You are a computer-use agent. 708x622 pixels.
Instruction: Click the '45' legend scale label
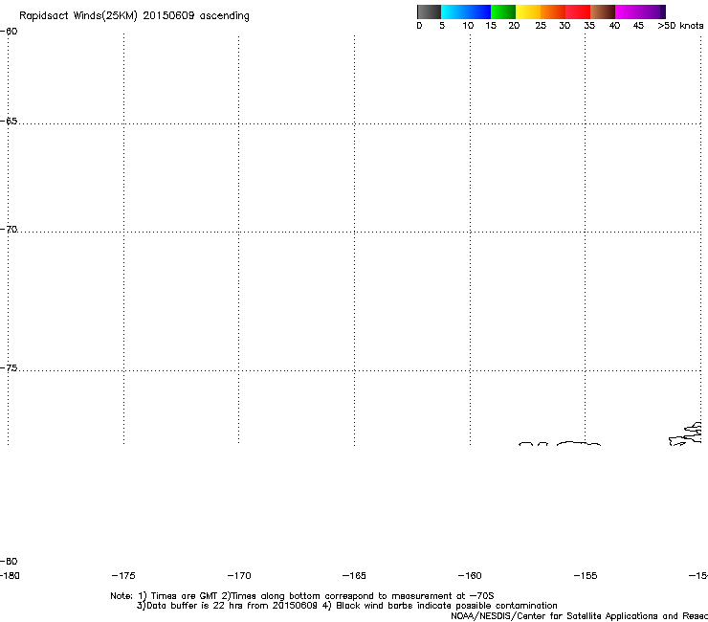point(638,26)
